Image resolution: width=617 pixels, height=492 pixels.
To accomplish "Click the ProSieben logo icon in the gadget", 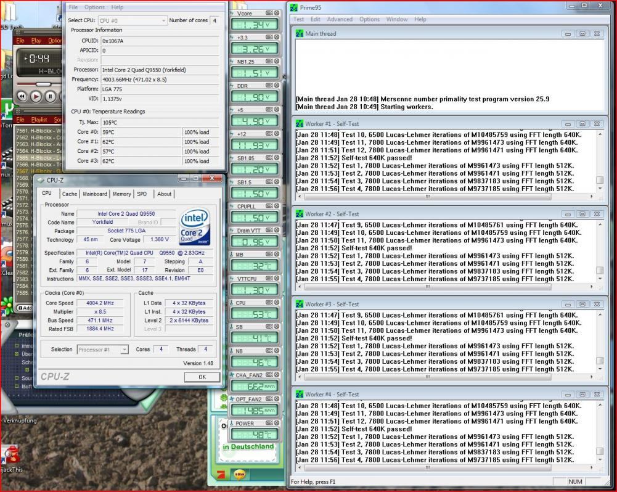I will click(x=221, y=475).
